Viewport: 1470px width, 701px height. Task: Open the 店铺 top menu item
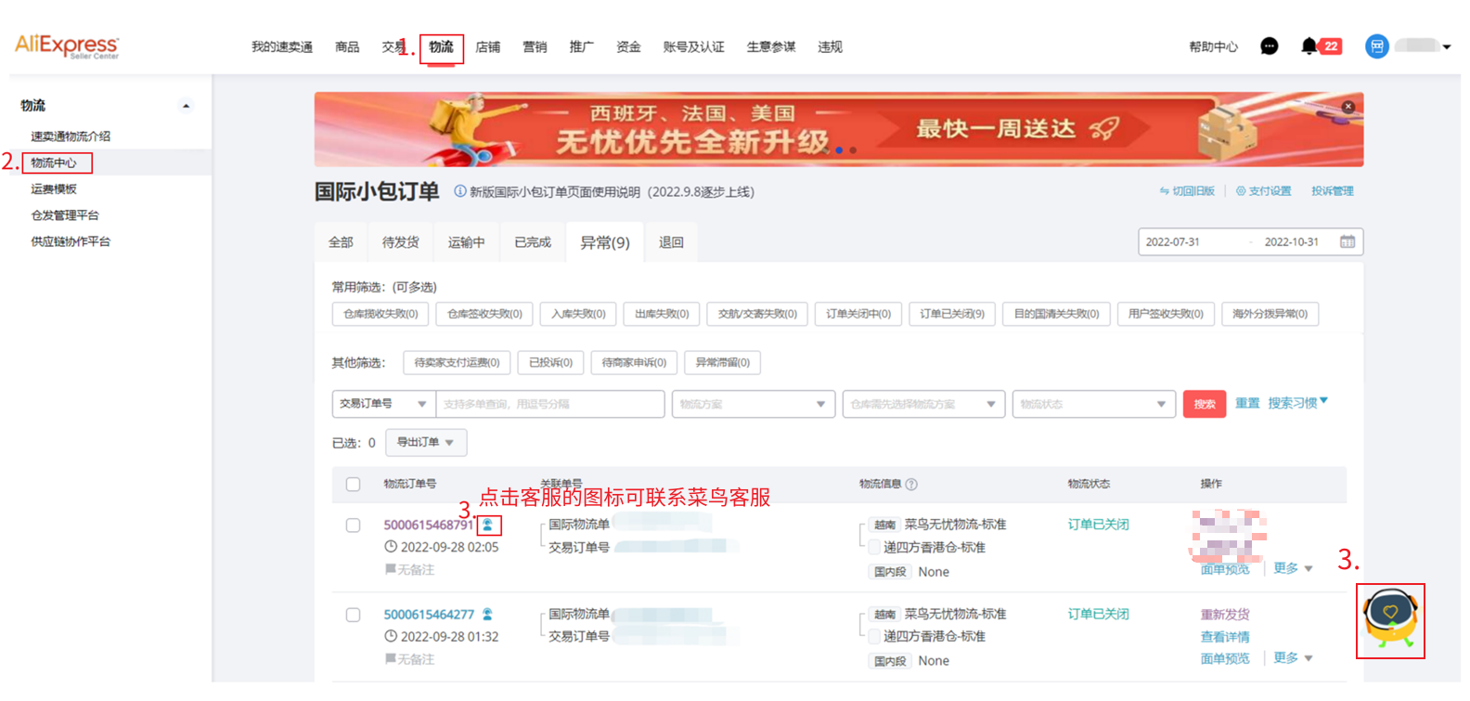488,47
